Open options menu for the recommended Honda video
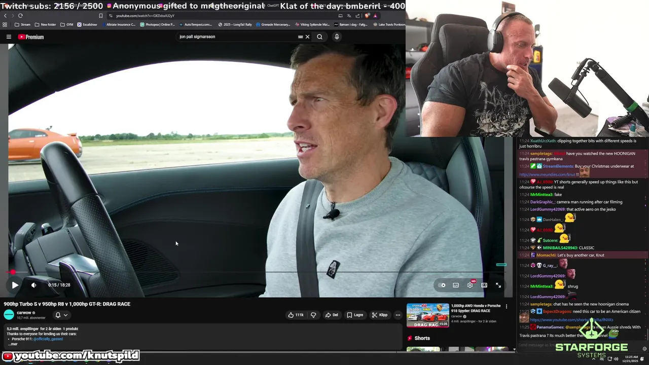The image size is (649, 365). click(506, 307)
